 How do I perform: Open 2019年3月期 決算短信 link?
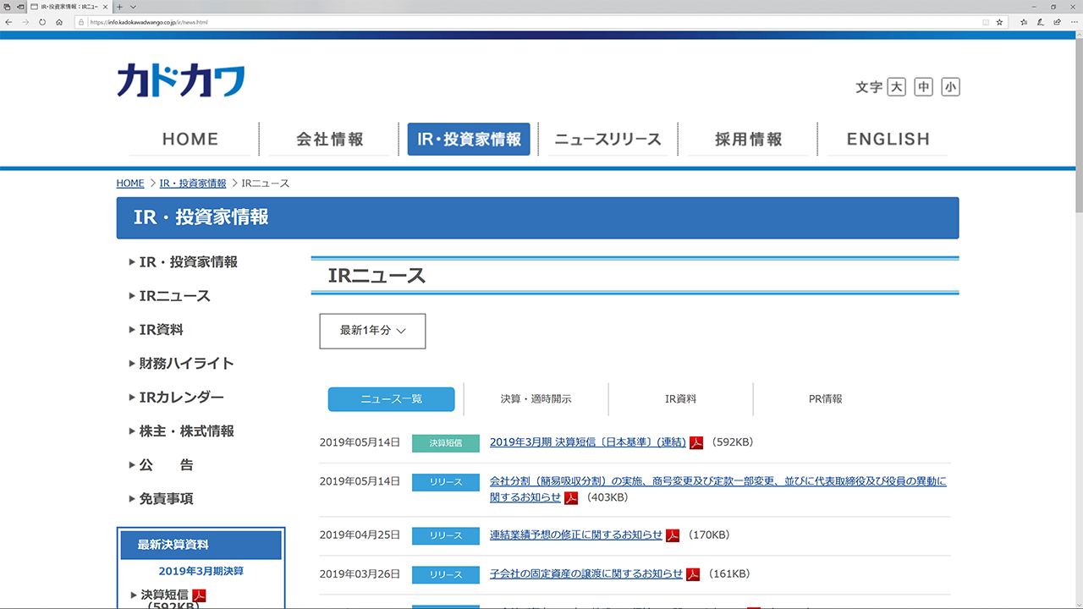click(588, 442)
